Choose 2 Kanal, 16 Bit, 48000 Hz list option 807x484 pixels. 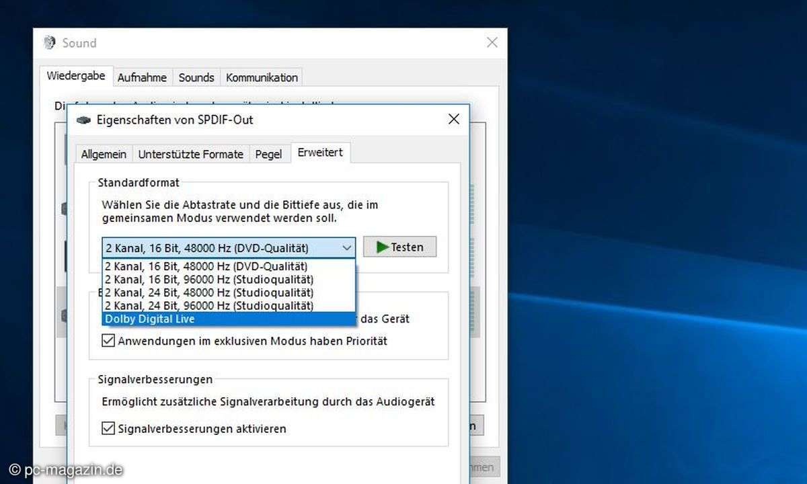229,266
